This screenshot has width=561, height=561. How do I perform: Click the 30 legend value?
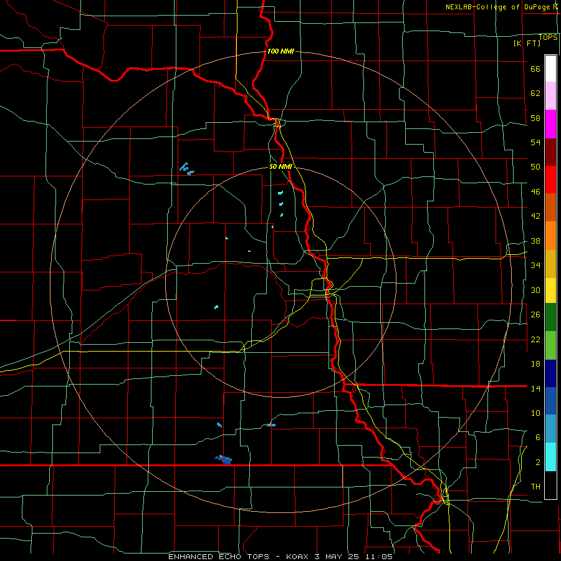click(535, 290)
